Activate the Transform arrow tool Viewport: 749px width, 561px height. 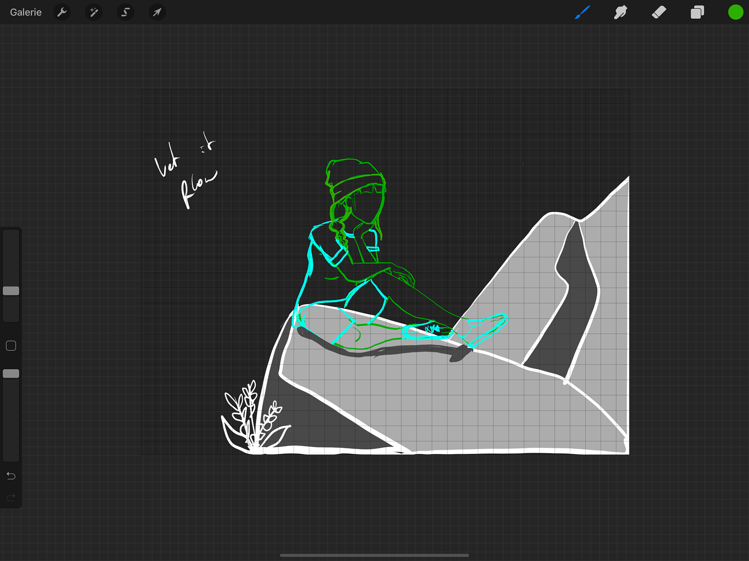pyautogui.click(x=157, y=12)
